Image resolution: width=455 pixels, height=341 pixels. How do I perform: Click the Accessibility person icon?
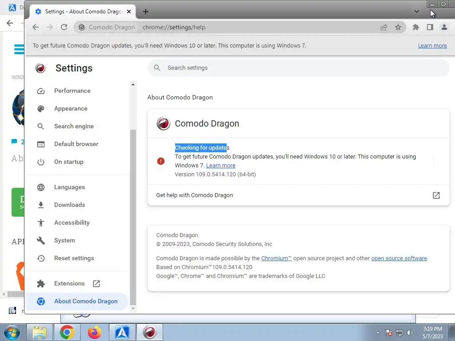pos(41,223)
